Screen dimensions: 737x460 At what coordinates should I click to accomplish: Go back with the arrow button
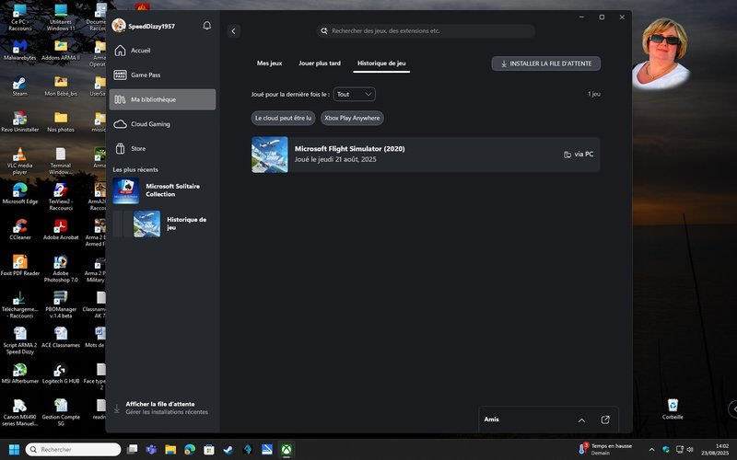pos(234,31)
